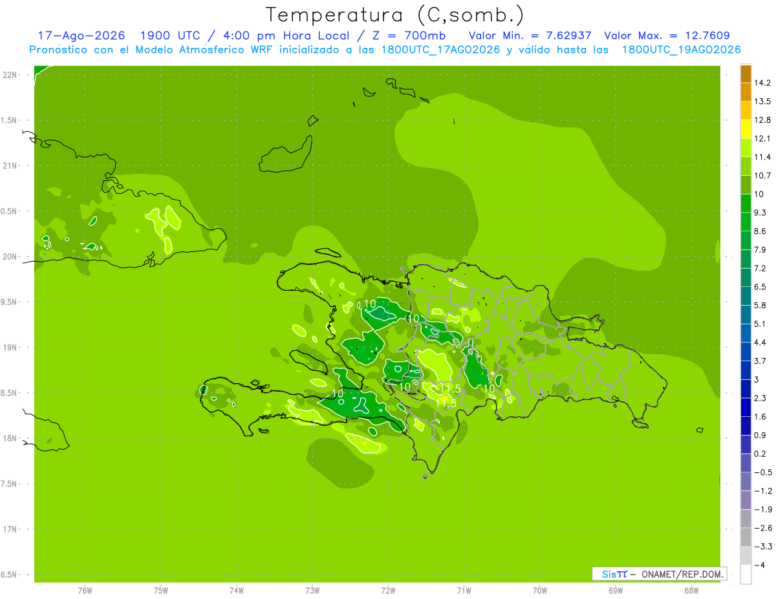Click the '8.5N' latitude label
The height and width of the screenshot is (599, 776).
pyautogui.click(x=10, y=393)
